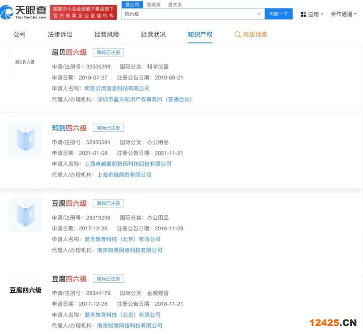Image resolution: width=363 pixels, height=334 pixels.
Task: Open the 经营风险 tab
Action: (106, 35)
